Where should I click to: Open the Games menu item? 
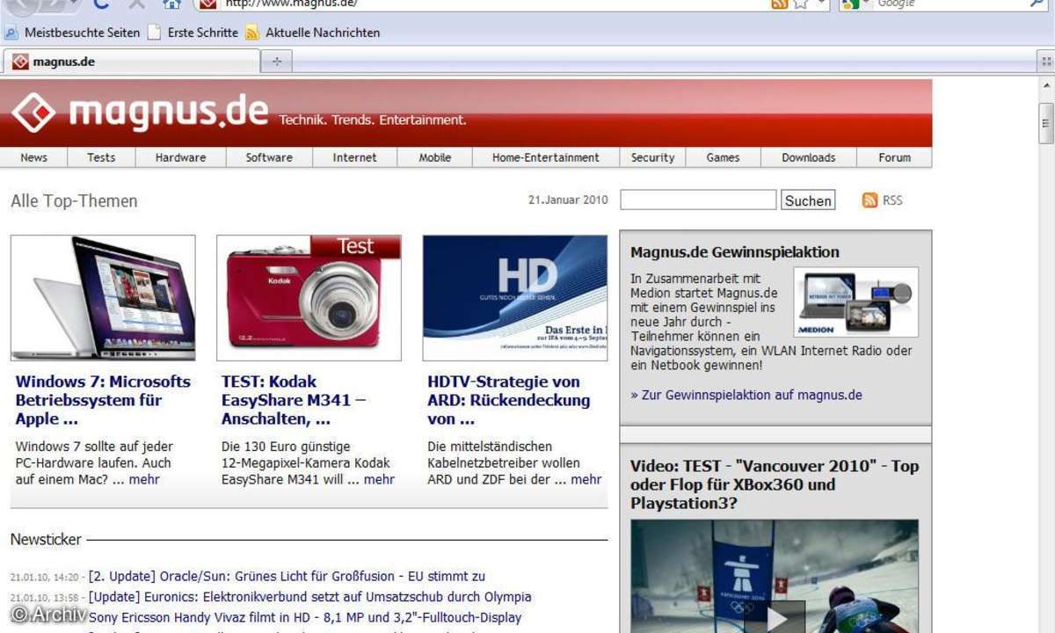[x=723, y=157]
